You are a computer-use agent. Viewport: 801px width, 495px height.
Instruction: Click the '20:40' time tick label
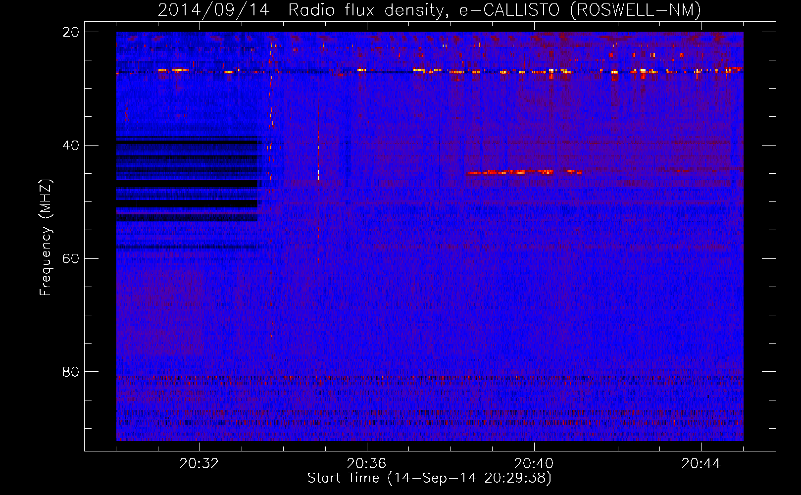tap(534, 463)
